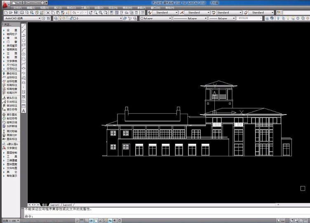Click 箭头引注 command in Tianzheng panel
Image resolution: width=310 pixels, height=223 pixels.
[10, 98]
